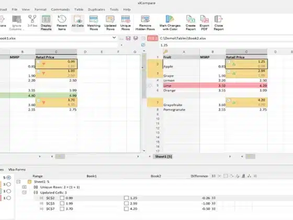Click the Sheet1 worksheet icon in results tree
This screenshot has height=220, width=293.
coord(29,182)
